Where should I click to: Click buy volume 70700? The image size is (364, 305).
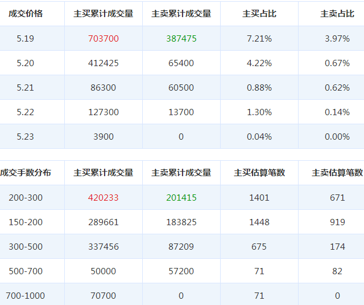click(x=104, y=296)
